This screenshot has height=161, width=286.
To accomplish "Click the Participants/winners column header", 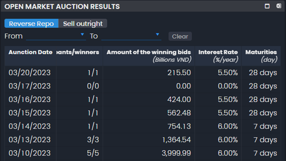I will (x=79, y=52).
